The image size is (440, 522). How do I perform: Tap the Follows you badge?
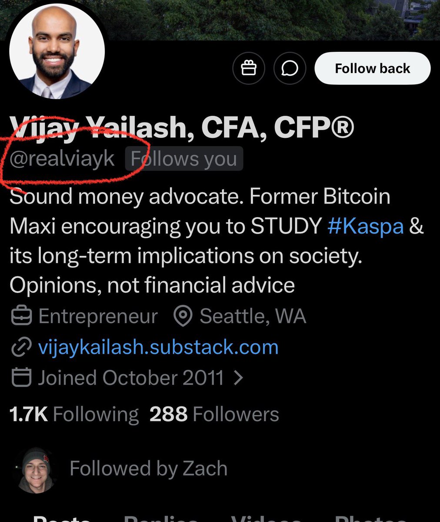[x=184, y=159]
